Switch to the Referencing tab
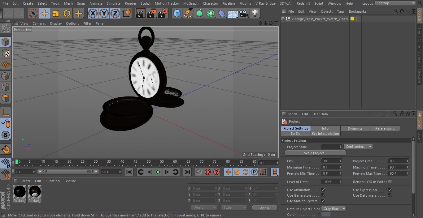This screenshot has width=423, height=218. [x=385, y=128]
